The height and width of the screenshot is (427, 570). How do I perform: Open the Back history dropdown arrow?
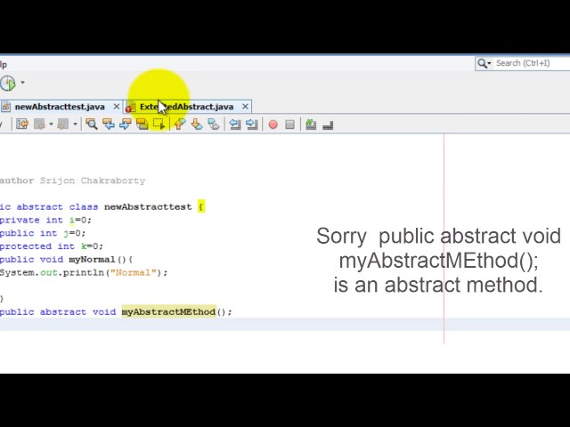pos(52,125)
